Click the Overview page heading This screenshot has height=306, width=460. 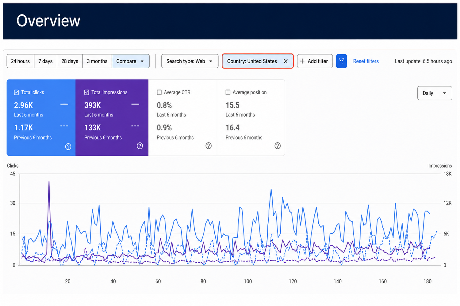pyautogui.click(x=48, y=21)
